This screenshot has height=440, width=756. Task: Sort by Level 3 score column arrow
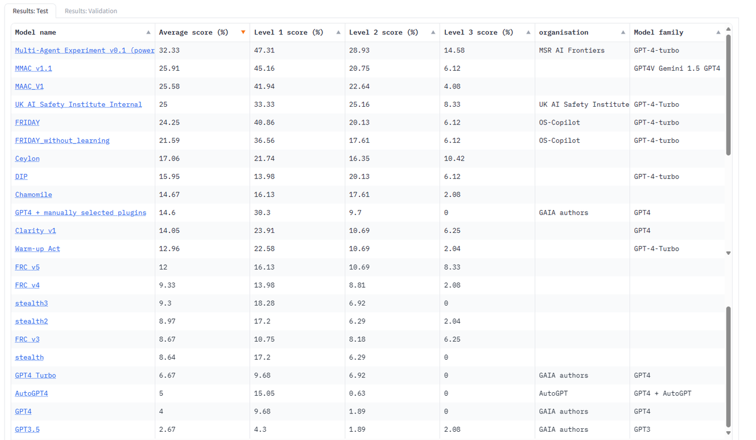click(528, 32)
